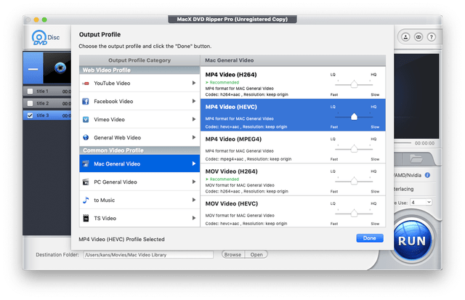
Task: Check the title 2 checkbox
Action: (29, 103)
